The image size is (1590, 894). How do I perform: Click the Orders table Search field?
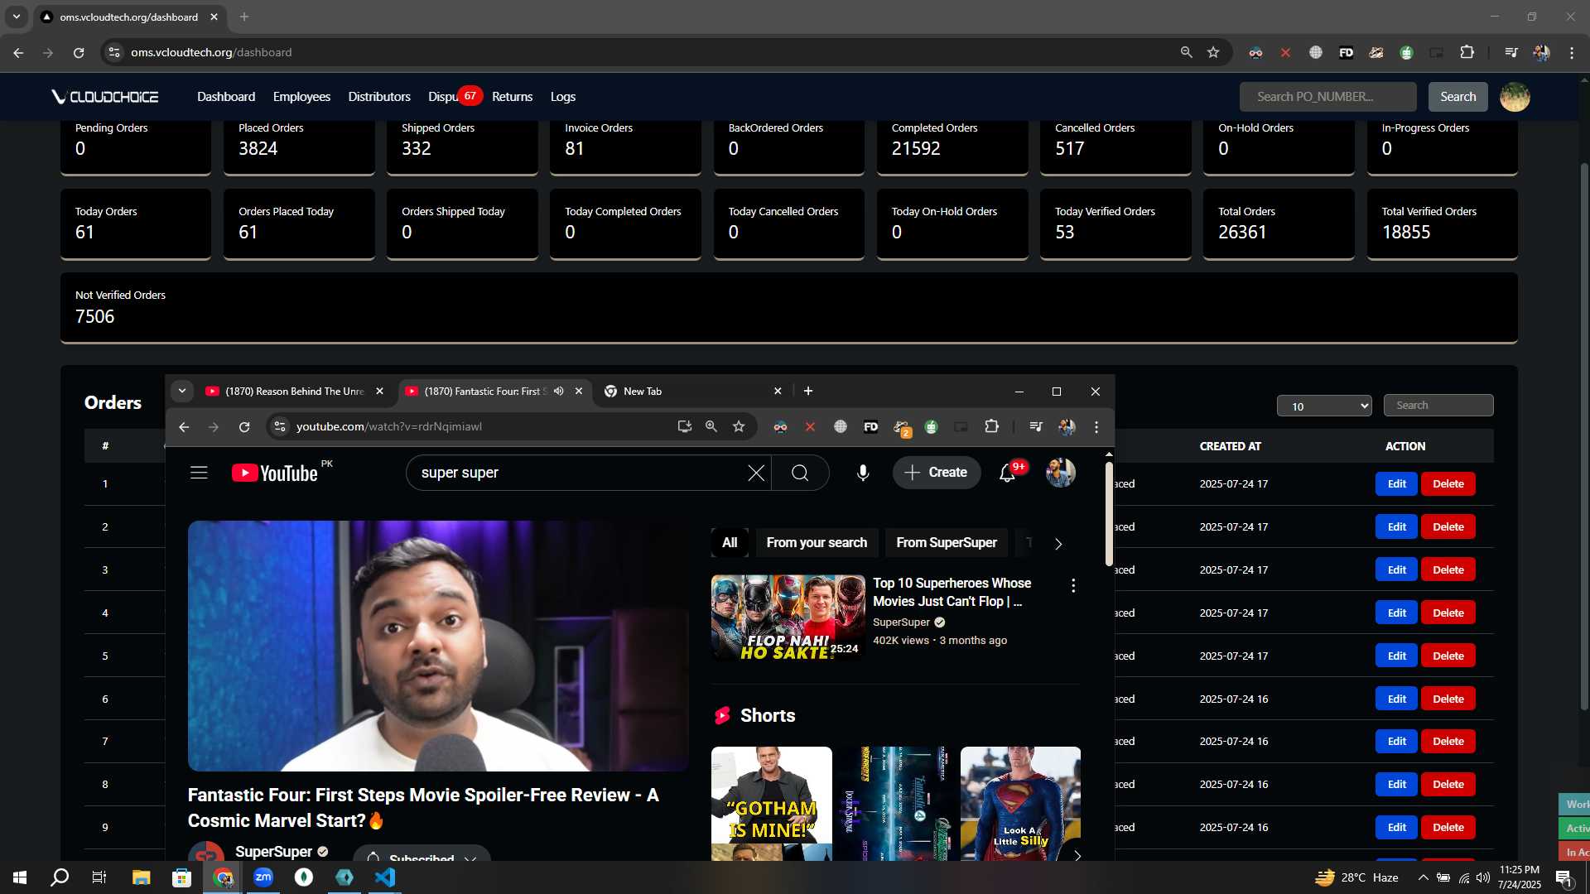click(x=1438, y=406)
